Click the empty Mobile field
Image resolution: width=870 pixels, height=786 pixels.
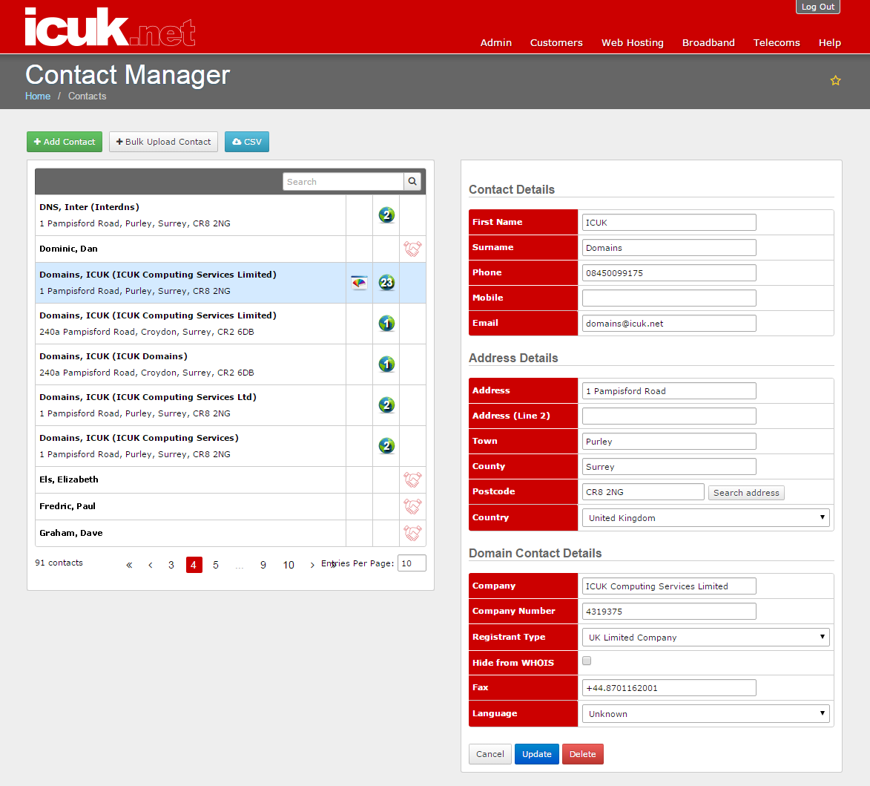pos(669,298)
